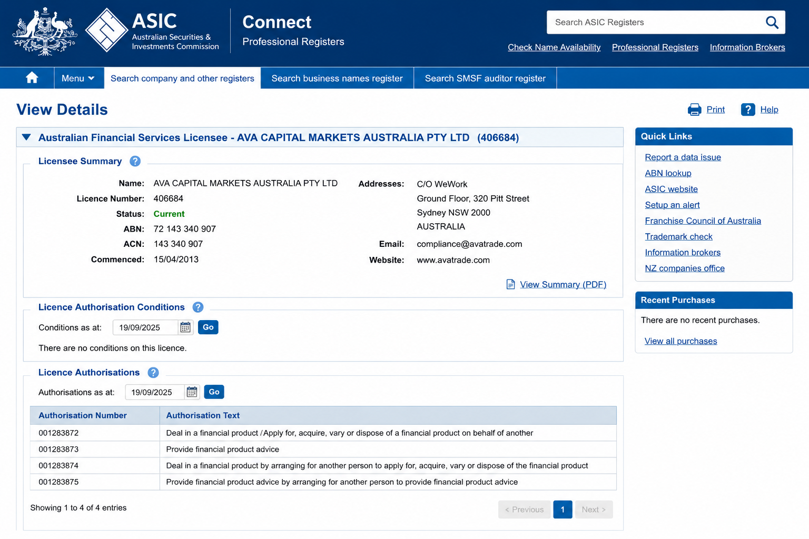The height and width of the screenshot is (539, 809).
Task: Select page 1 in pagination
Action: pos(563,510)
